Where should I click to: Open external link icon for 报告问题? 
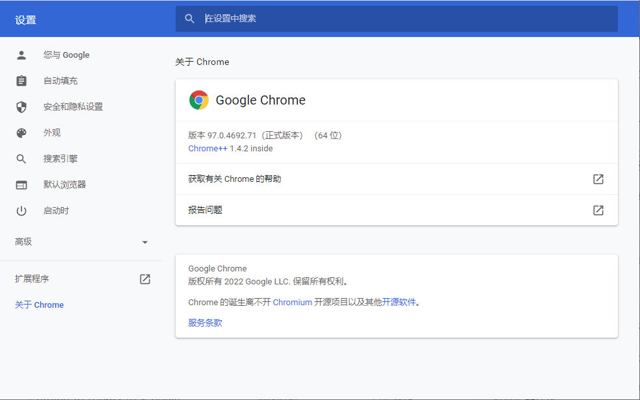click(598, 210)
